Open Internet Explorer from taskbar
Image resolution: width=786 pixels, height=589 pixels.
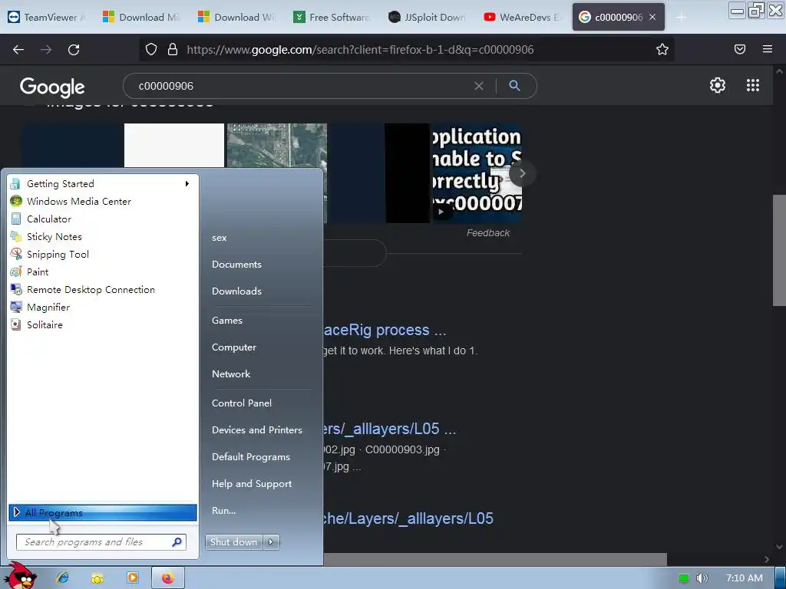(63, 578)
